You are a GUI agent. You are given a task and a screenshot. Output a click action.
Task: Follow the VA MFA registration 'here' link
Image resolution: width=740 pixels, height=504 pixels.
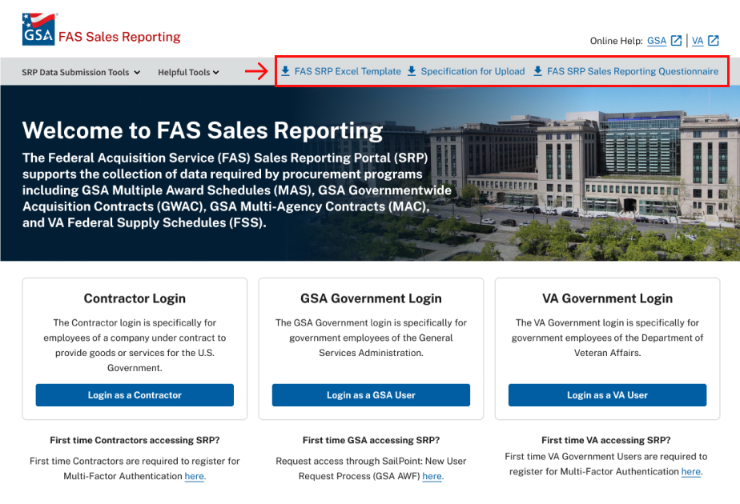pos(691,471)
